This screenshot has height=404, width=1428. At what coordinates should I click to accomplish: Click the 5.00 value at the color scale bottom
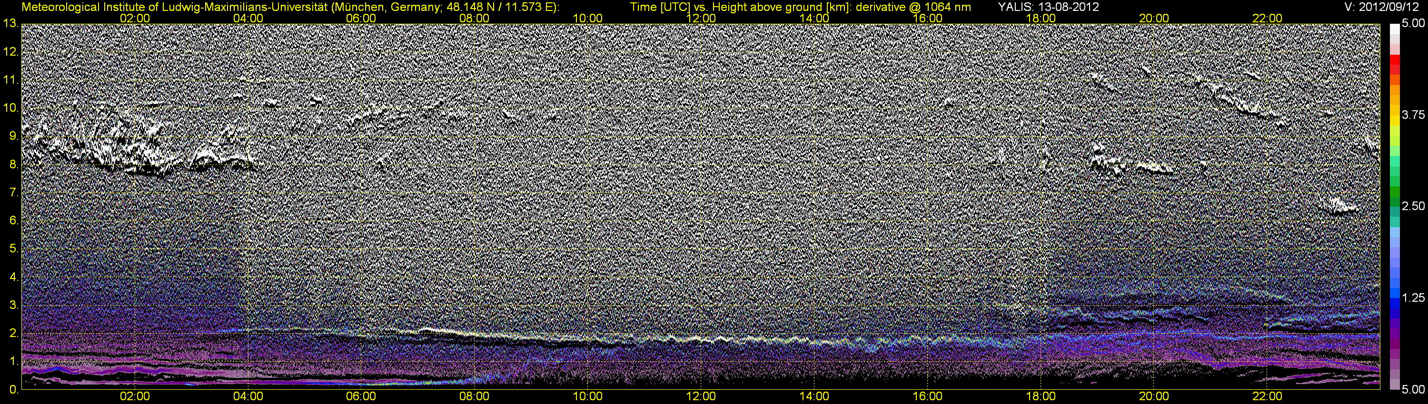(1413, 390)
